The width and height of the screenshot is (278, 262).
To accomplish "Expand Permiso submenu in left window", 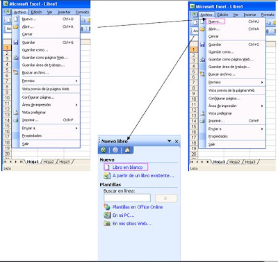I will 76,81.
